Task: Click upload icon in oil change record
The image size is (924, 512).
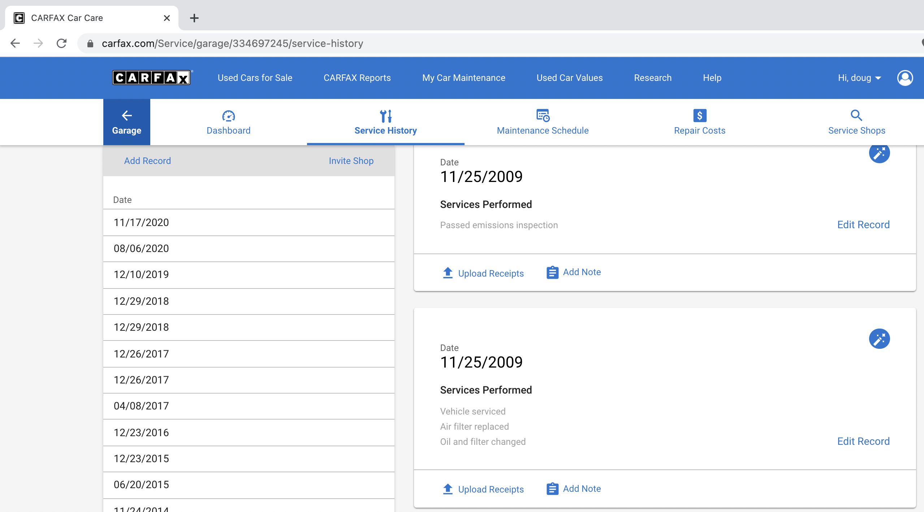Action: pos(448,489)
